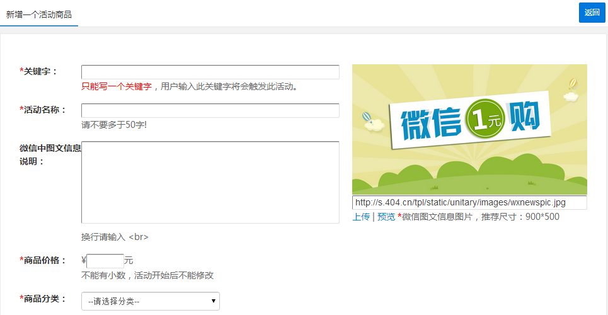Click the 返回 button
608x315 pixels.
pyautogui.click(x=592, y=13)
